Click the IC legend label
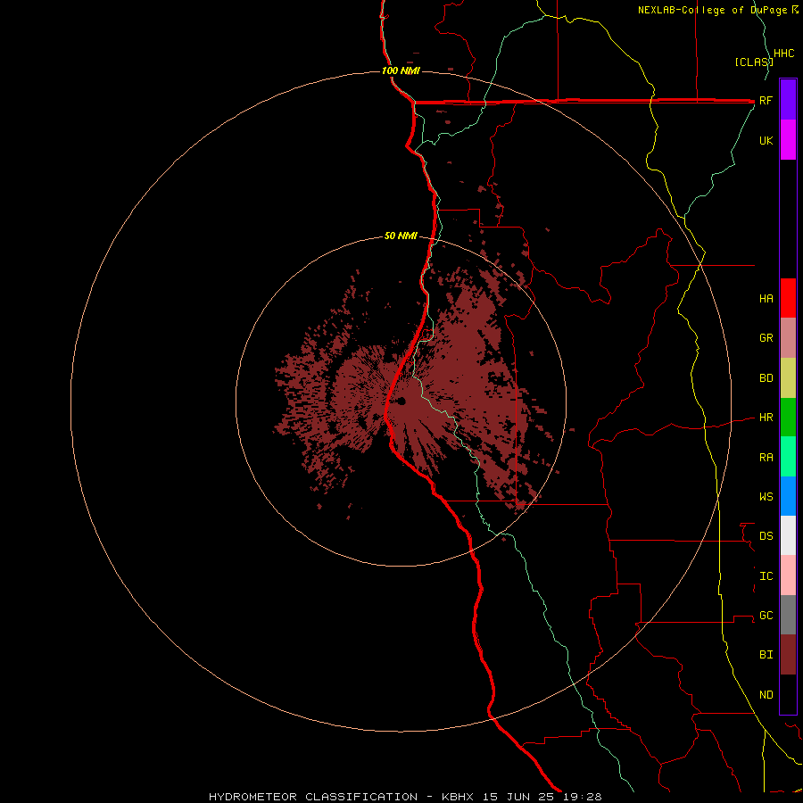Viewport: 803px width, 803px height. (x=766, y=576)
